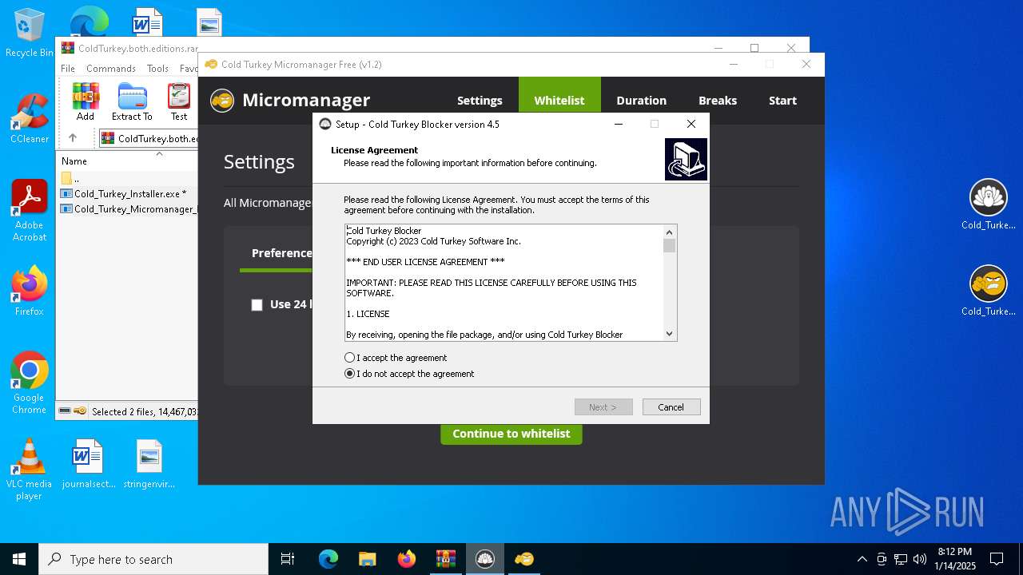This screenshot has width=1023, height=575.
Task: Click the CCleaner desktop icon
Action: [x=30, y=118]
